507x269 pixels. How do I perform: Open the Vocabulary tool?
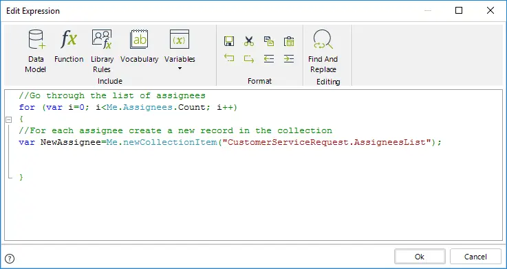tap(140, 46)
